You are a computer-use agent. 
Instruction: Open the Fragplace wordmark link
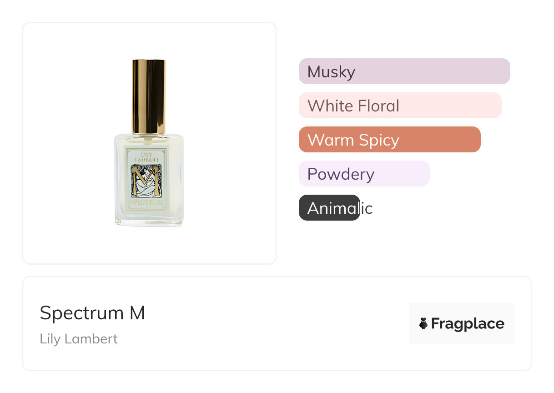click(467, 323)
